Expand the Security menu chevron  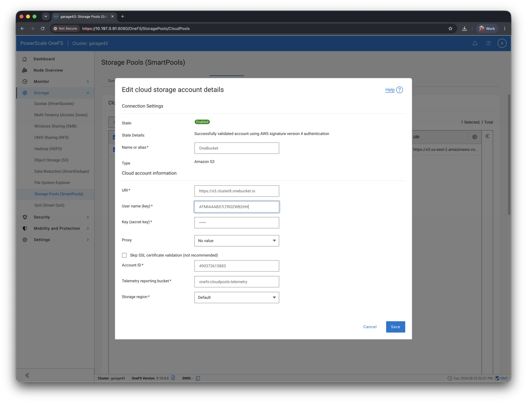88,217
